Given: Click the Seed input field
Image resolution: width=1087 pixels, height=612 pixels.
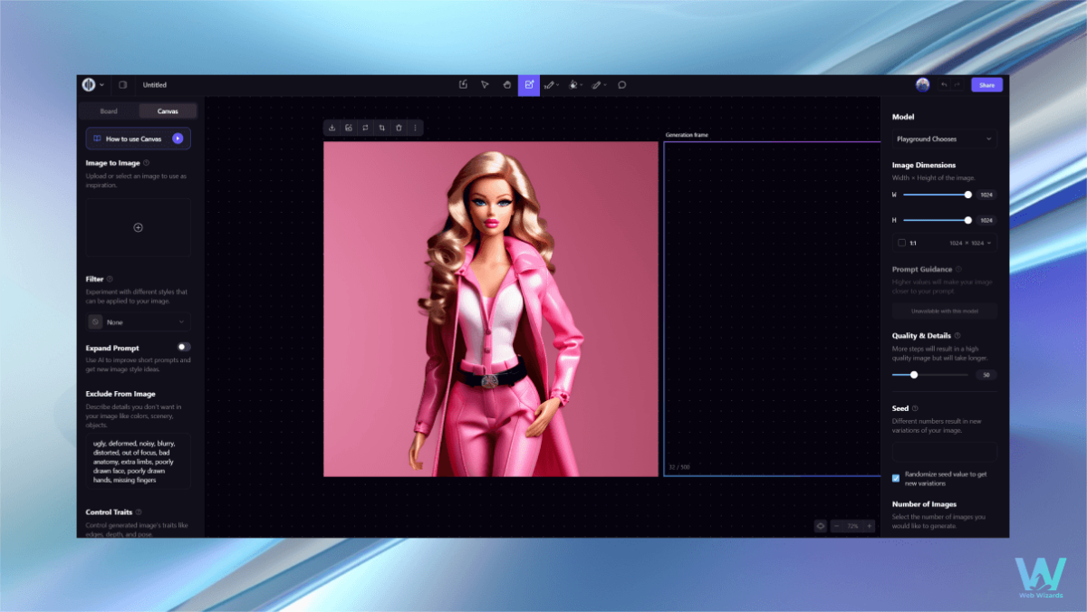Looking at the screenshot, I should pyautogui.click(x=945, y=452).
